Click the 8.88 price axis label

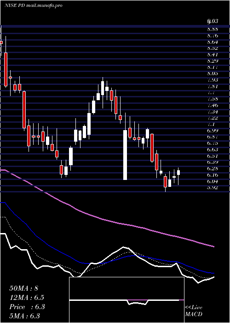coord(213,29)
